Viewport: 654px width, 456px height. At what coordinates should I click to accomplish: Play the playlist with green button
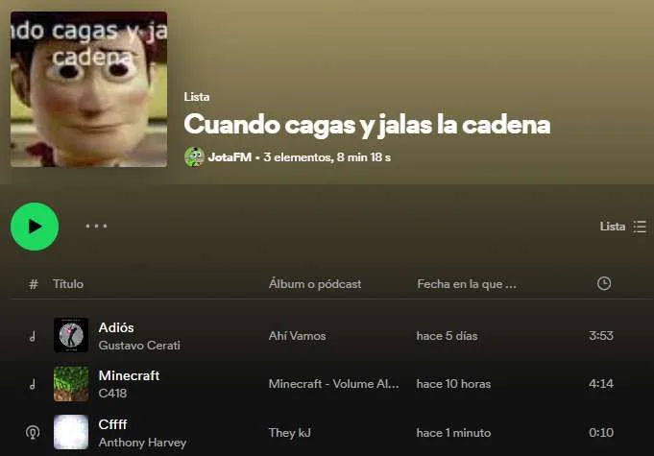[35, 227]
